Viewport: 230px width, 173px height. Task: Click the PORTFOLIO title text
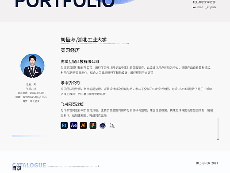coord(65,3)
